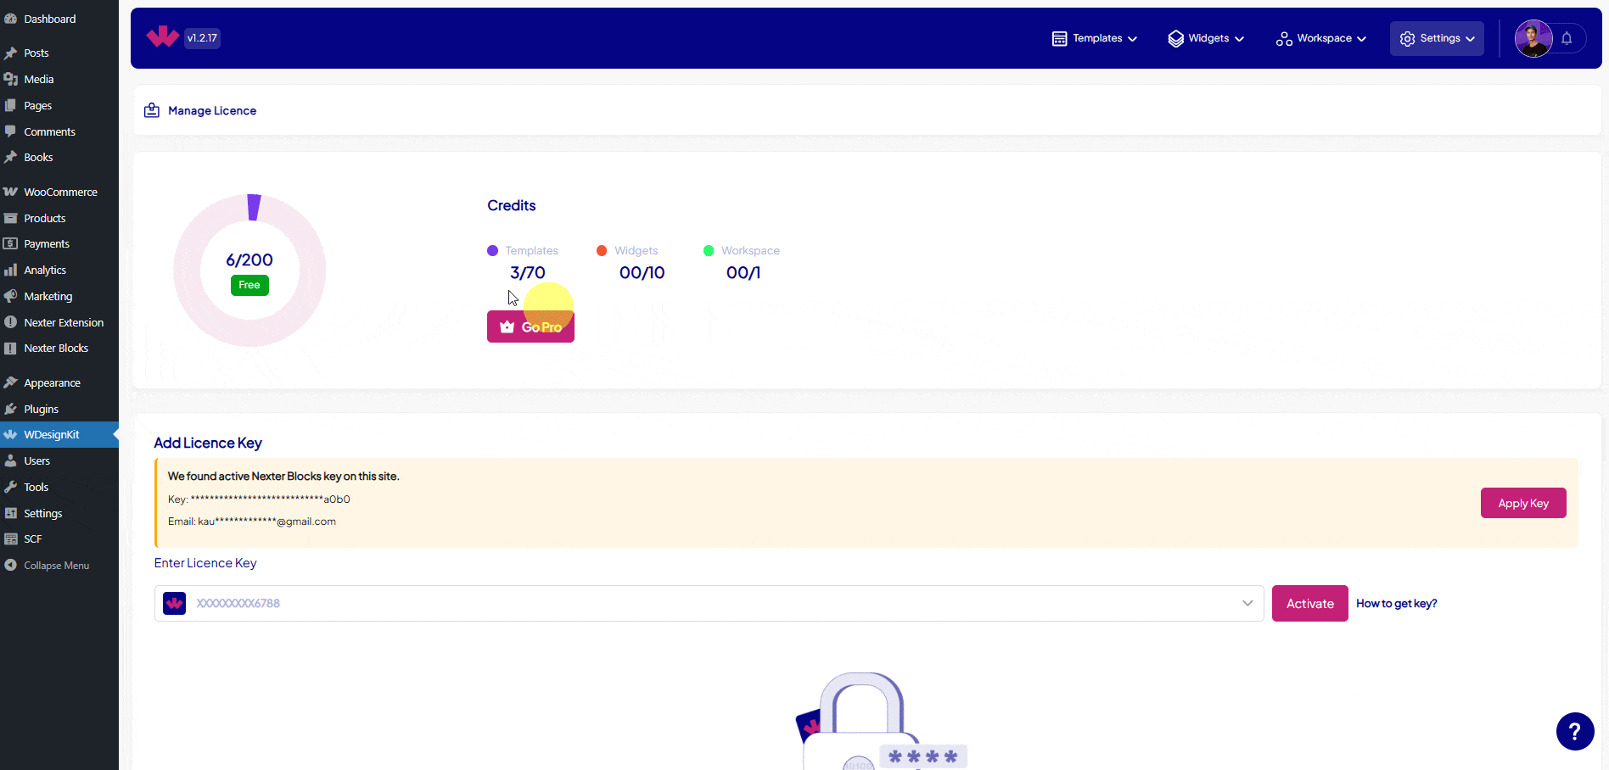Click the WooCommerce sidebar icon
1609x770 pixels.
tap(11, 192)
